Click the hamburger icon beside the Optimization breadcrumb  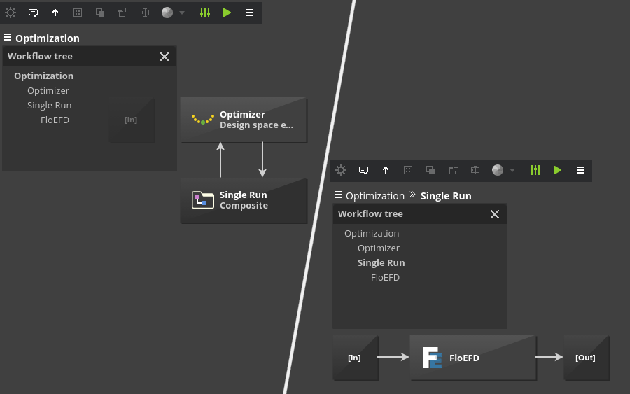(338, 195)
